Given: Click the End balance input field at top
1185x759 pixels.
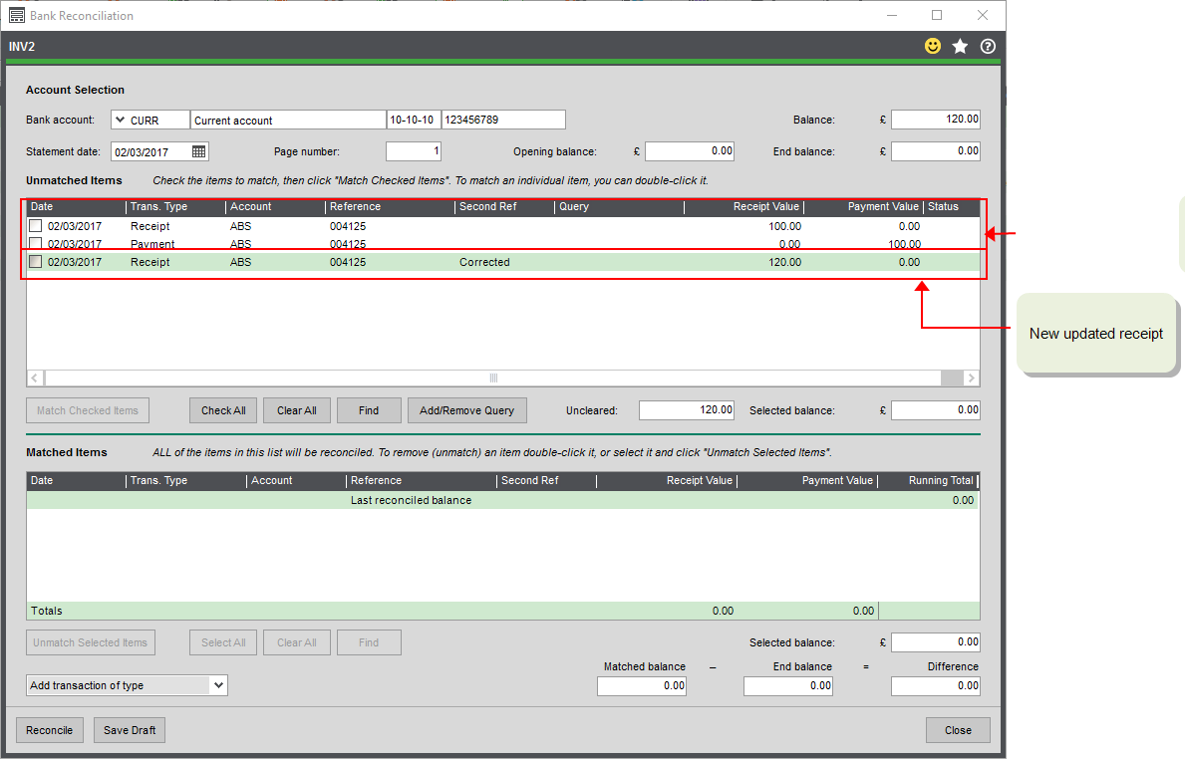Looking at the screenshot, I should 935,151.
